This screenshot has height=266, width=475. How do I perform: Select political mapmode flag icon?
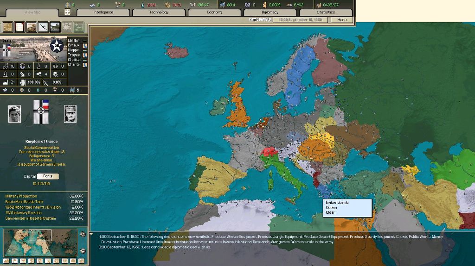[x=14, y=261]
